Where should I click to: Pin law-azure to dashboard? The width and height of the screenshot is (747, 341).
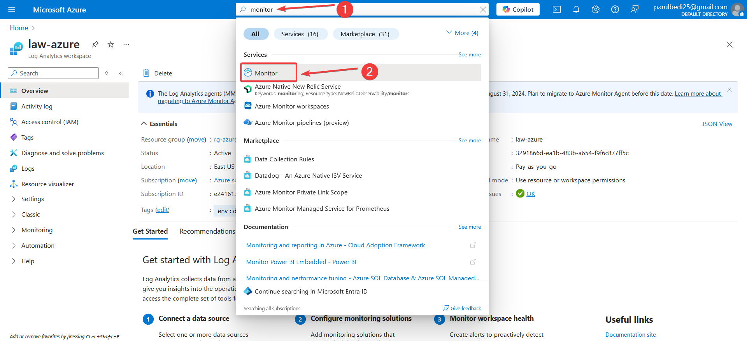(x=95, y=44)
